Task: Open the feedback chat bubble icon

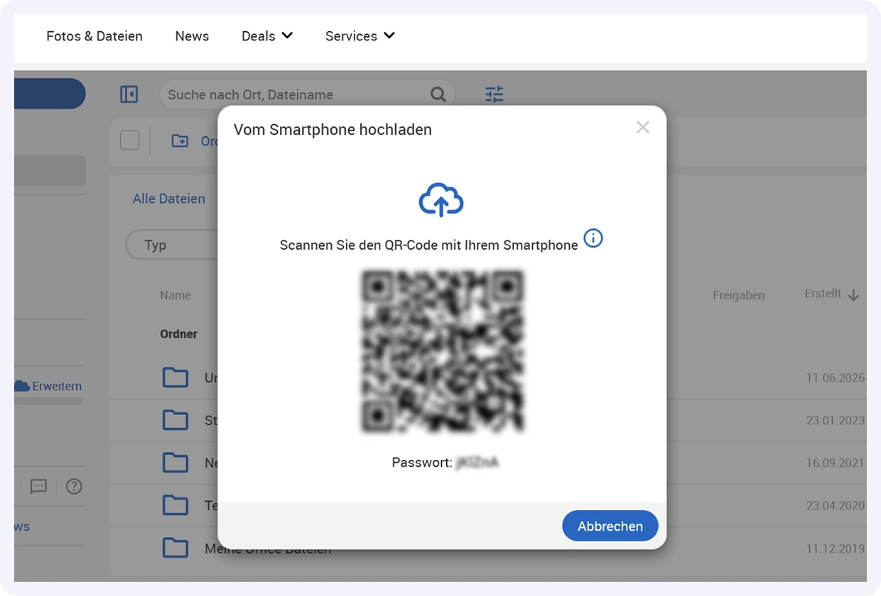Action: (x=38, y=486)
